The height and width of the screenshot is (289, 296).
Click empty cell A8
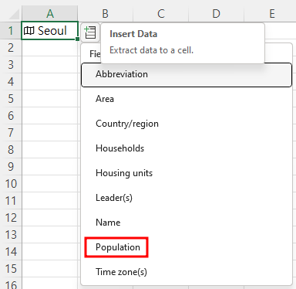[x=49, y=150]
